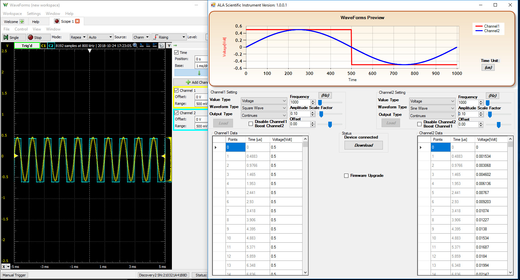Click the (us) Time Unit button

(x=488, y=67)
